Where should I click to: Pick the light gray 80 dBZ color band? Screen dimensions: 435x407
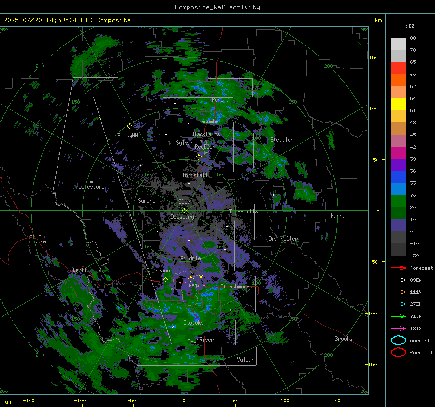[x=398, y=44]
